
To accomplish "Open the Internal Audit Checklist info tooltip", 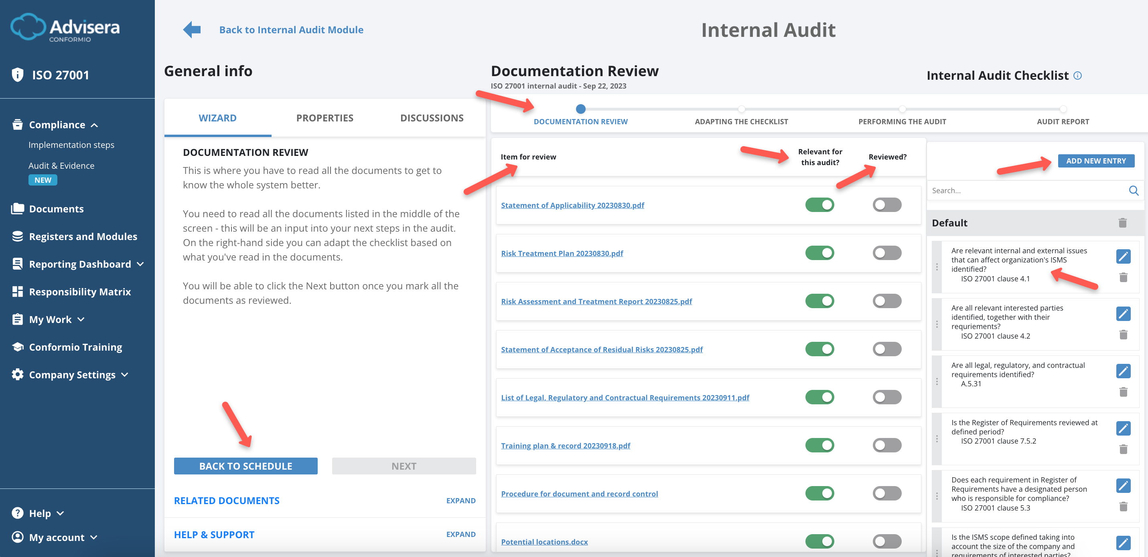I will point(1077,75).
